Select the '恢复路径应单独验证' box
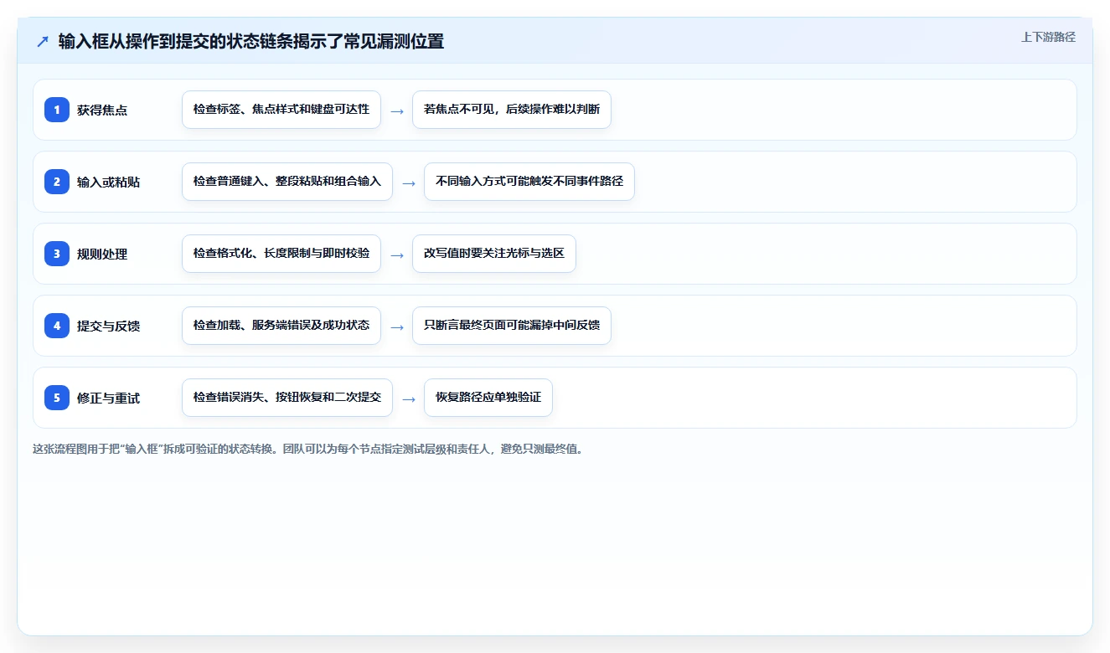Viewport: 1110px width, 653px height. pos(488,398)
